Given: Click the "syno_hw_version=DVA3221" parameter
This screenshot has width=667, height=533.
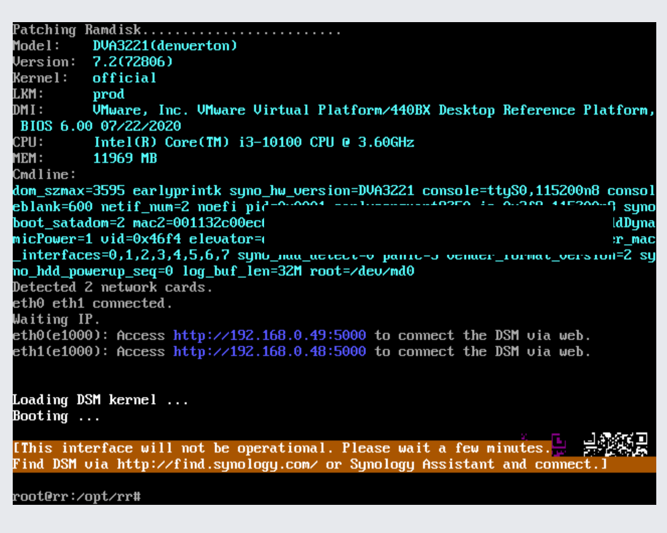Looking at the screenshot, I should click(x=322, y=191).
